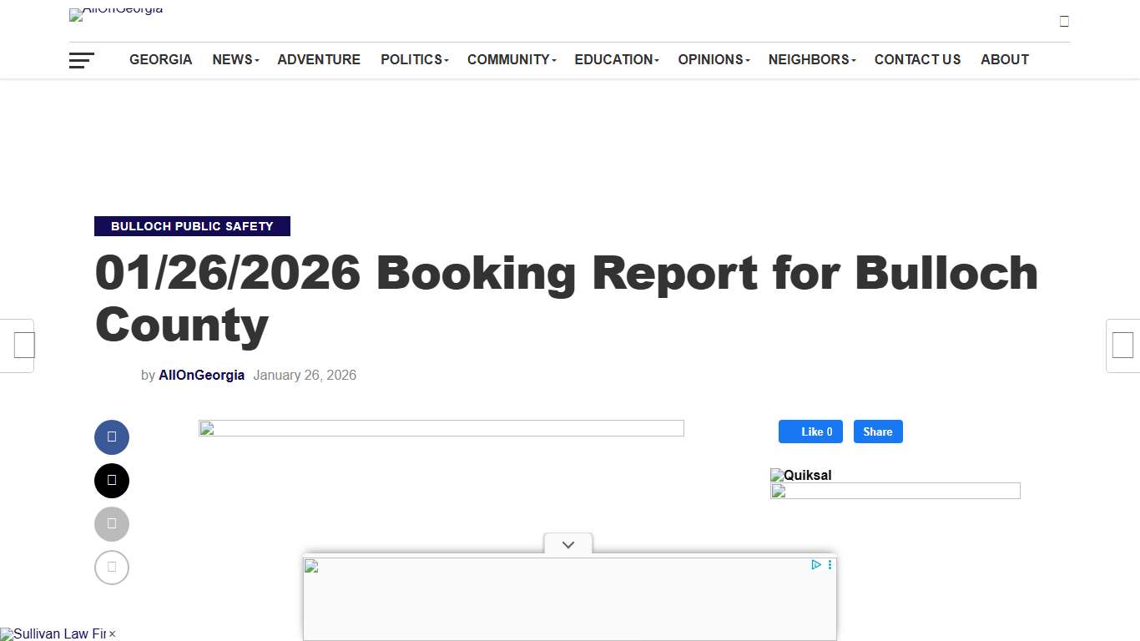
Task: Open the third social sharing icon
Action: (112, 523)
